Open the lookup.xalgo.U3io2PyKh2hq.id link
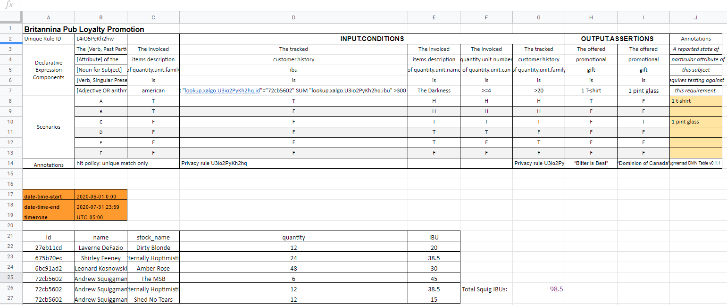This screenshot has height=305, width=727. [x=223, y=91]
